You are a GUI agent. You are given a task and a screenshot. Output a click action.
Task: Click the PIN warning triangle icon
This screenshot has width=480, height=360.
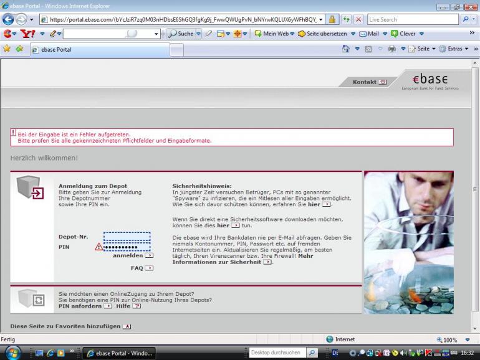pos(98,247)
